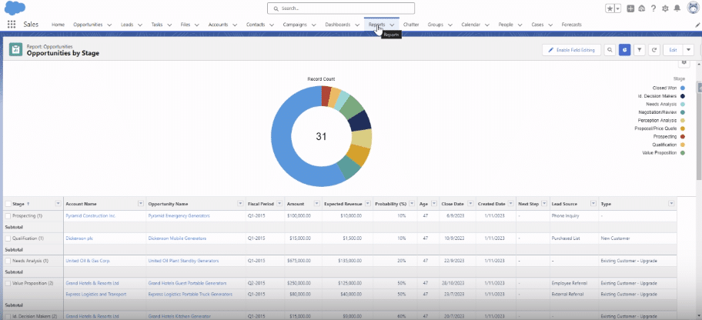Viewport: 702px width, 320px height.
Task: Expand the Campaigns tab chevron
Action: [313, 25]
